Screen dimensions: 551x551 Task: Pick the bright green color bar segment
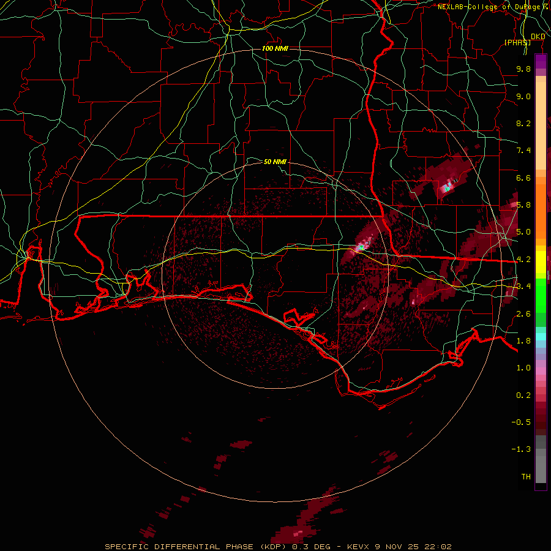tap(541, 296)
